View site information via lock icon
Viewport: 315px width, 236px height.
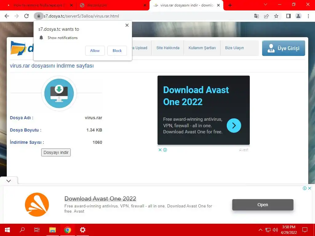[x=38, y=16]
